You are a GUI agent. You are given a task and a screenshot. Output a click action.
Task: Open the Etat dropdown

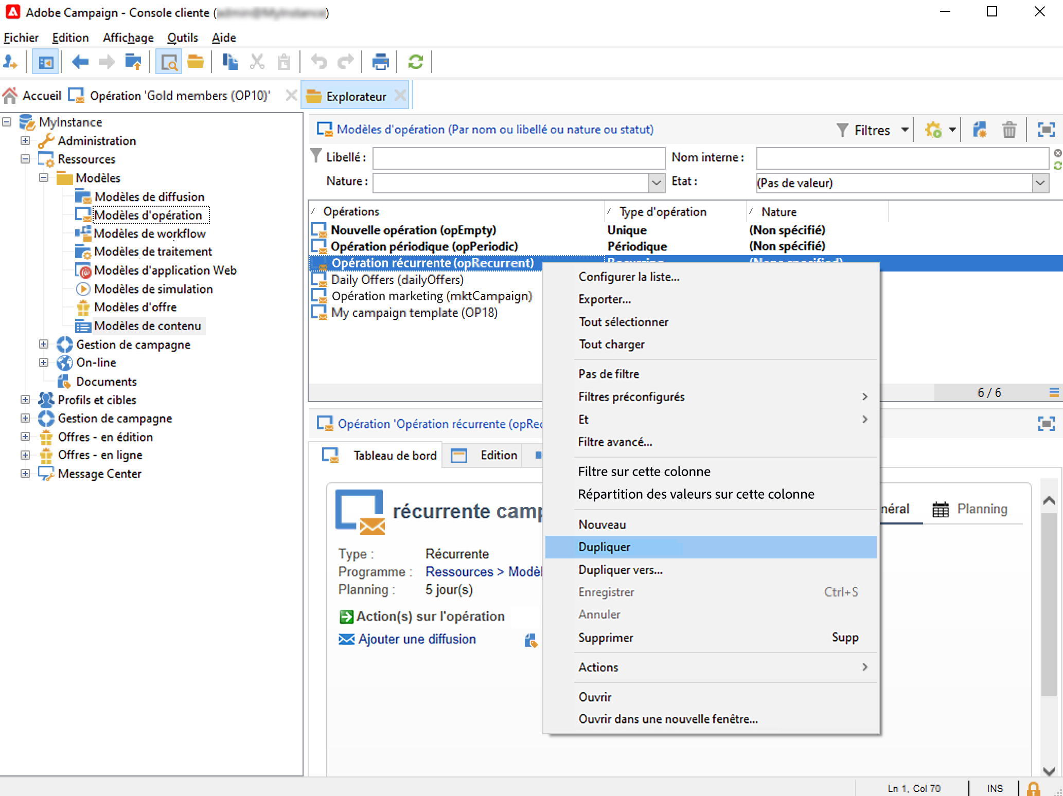(1040, 183)
